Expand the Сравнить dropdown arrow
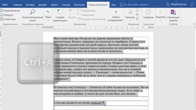Image resolution: width=196 pixels, height=110 pixels. click(149, 20)
